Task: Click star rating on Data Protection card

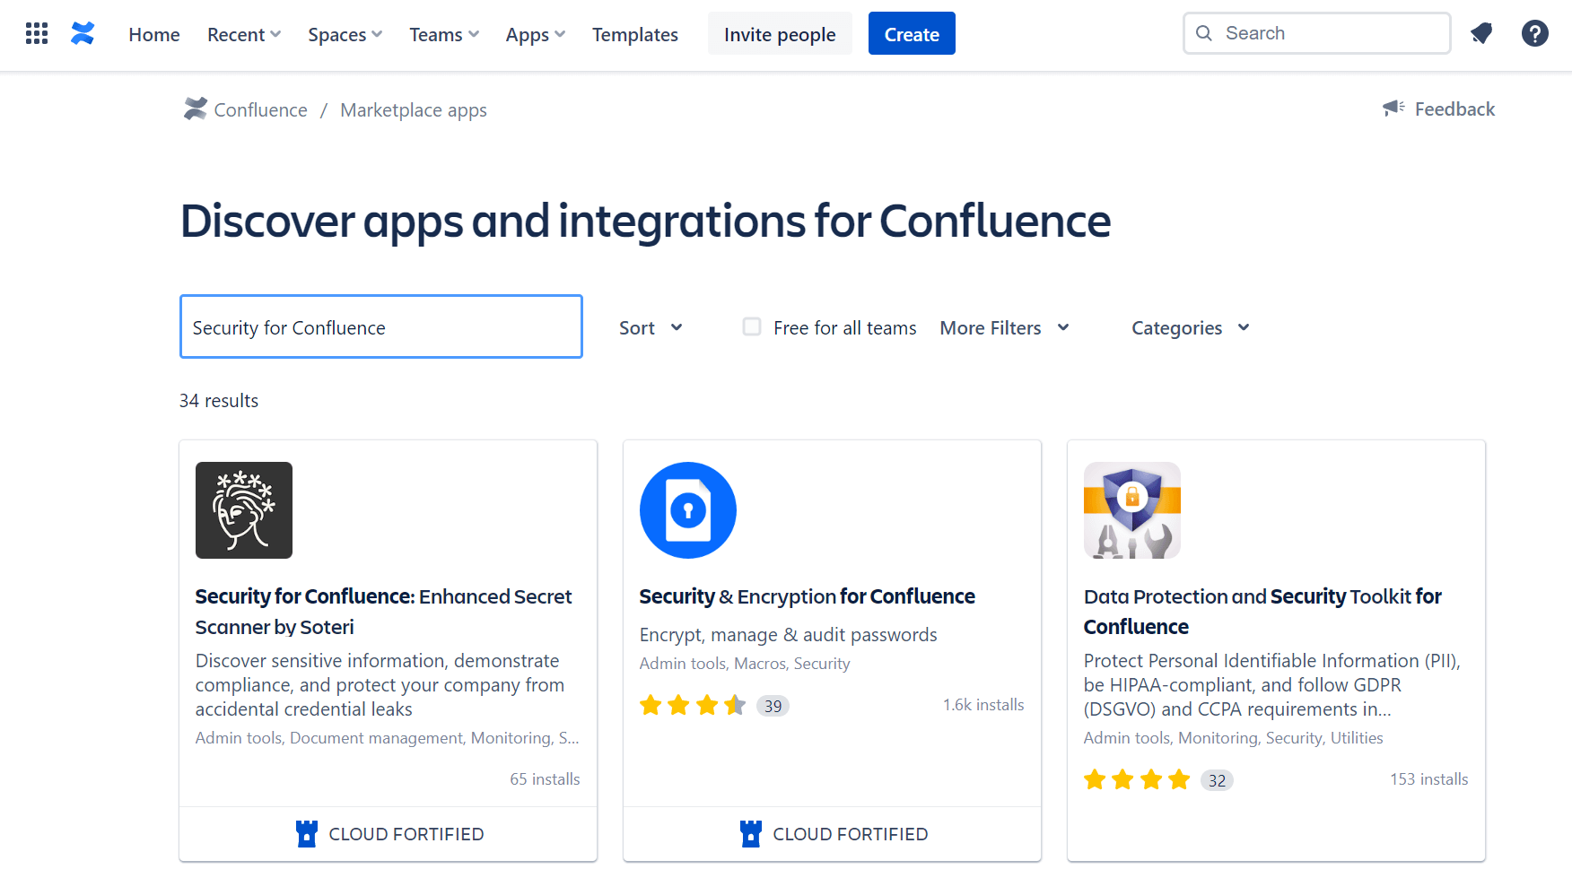Action: (x=1137, y=779)
